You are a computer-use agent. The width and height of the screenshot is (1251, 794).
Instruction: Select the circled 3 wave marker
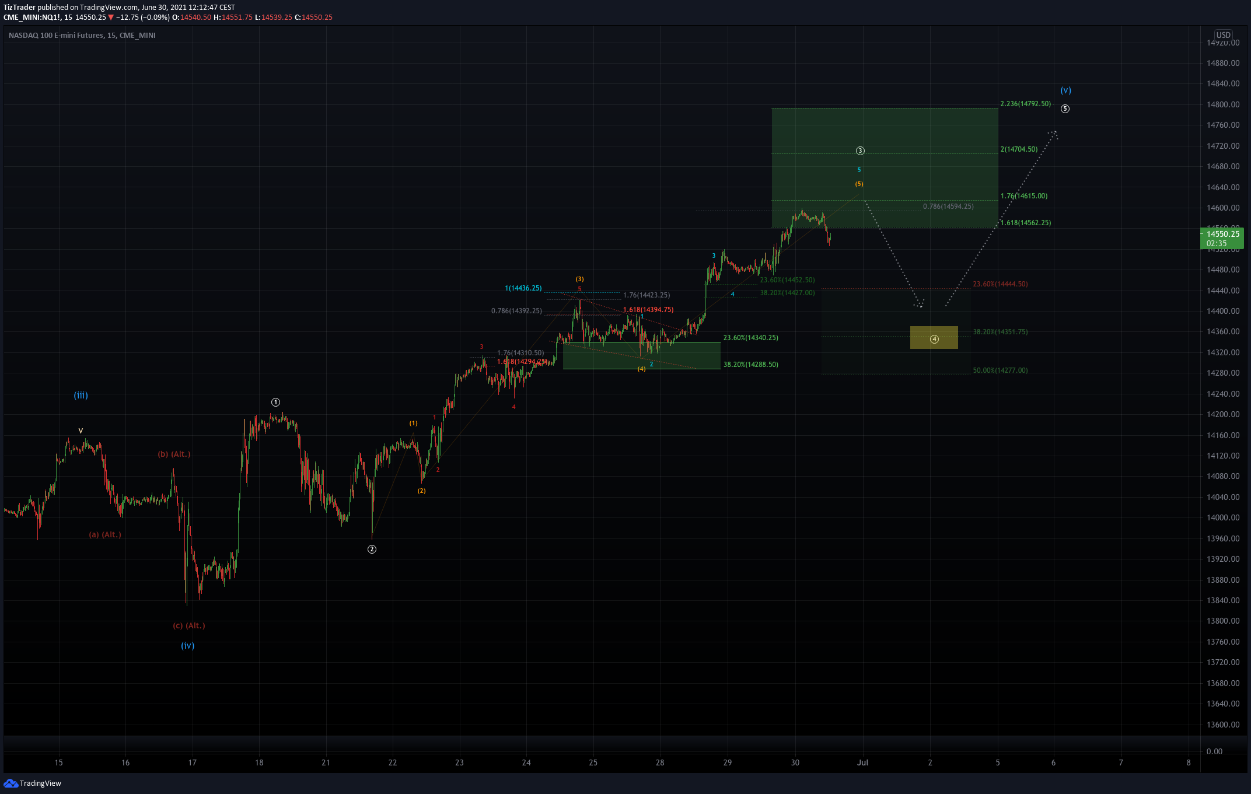pyautogui.click(x=860, y=151)
